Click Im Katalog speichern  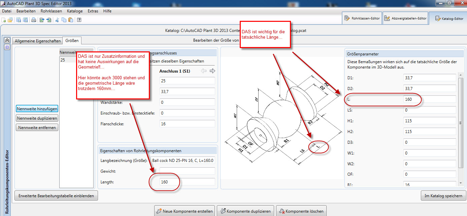(443, 196)
